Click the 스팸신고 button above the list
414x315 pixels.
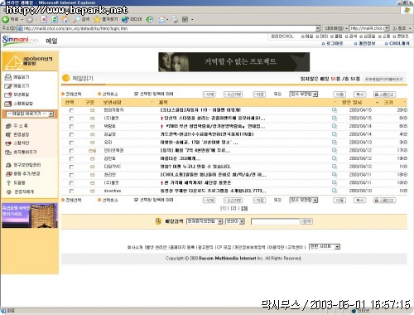click(x=384, y=94)
